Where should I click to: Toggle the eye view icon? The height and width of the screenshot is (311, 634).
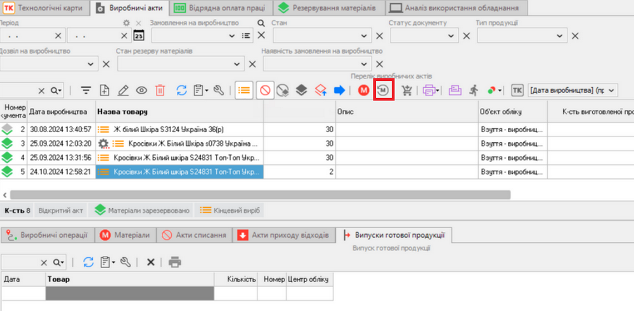point(142,90)
